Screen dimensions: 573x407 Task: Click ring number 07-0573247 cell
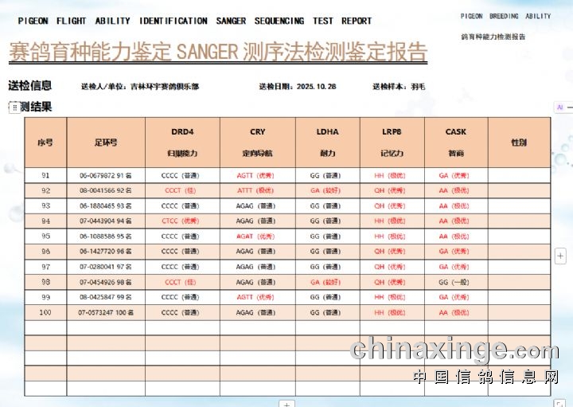(106, 313)
